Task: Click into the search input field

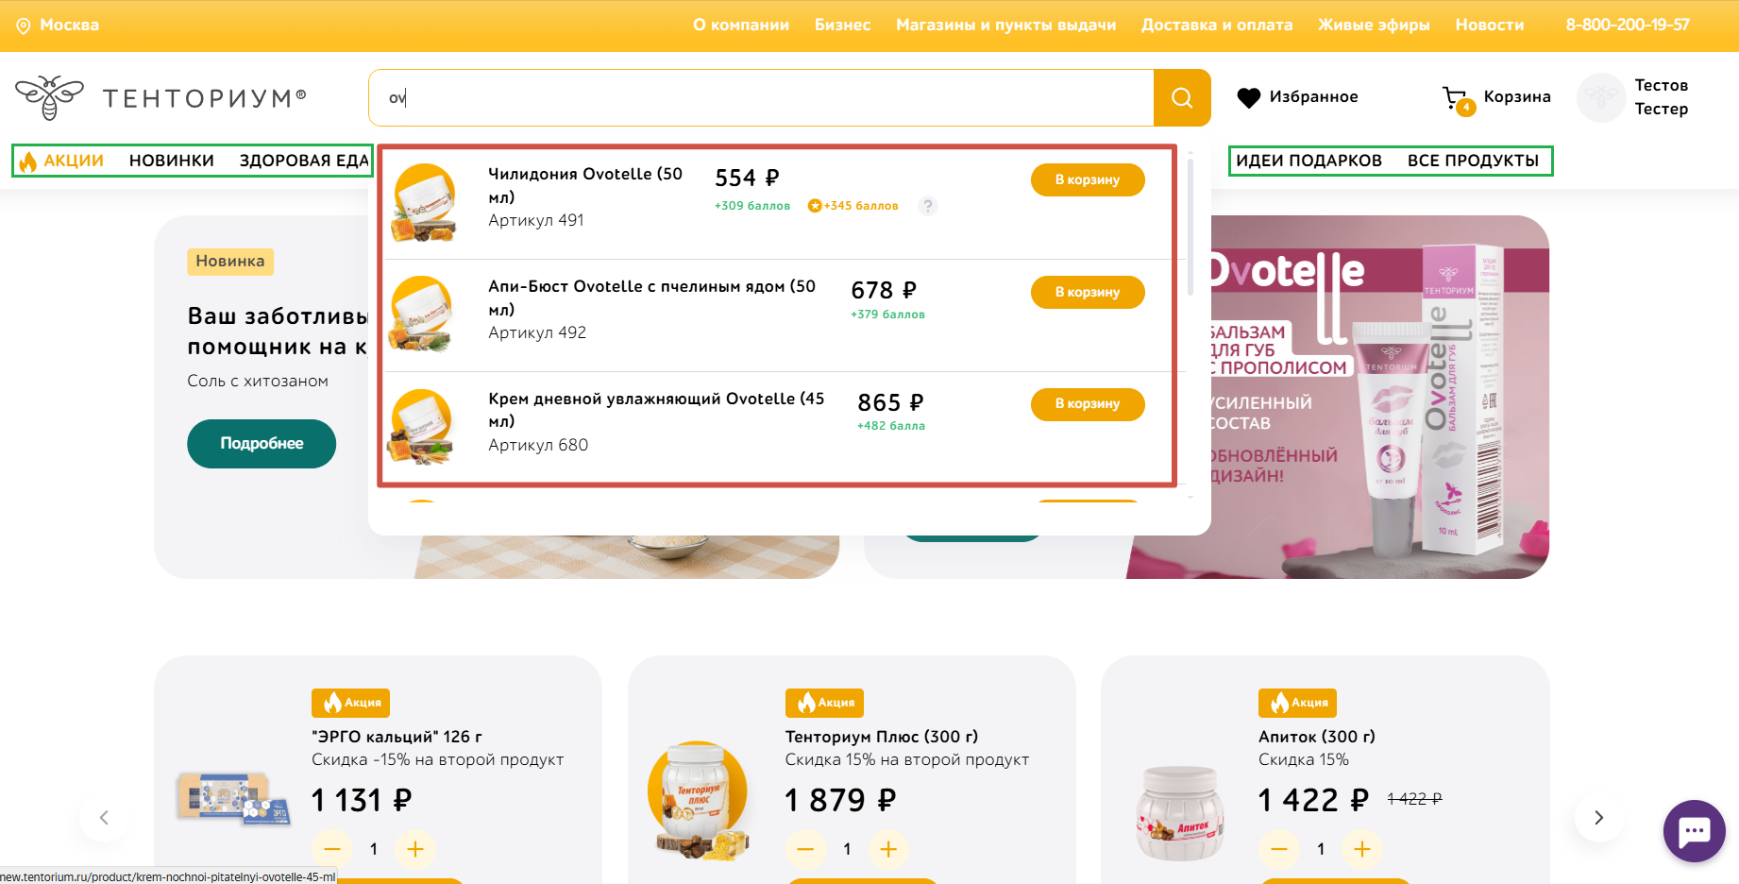Action: click(761, 97)
